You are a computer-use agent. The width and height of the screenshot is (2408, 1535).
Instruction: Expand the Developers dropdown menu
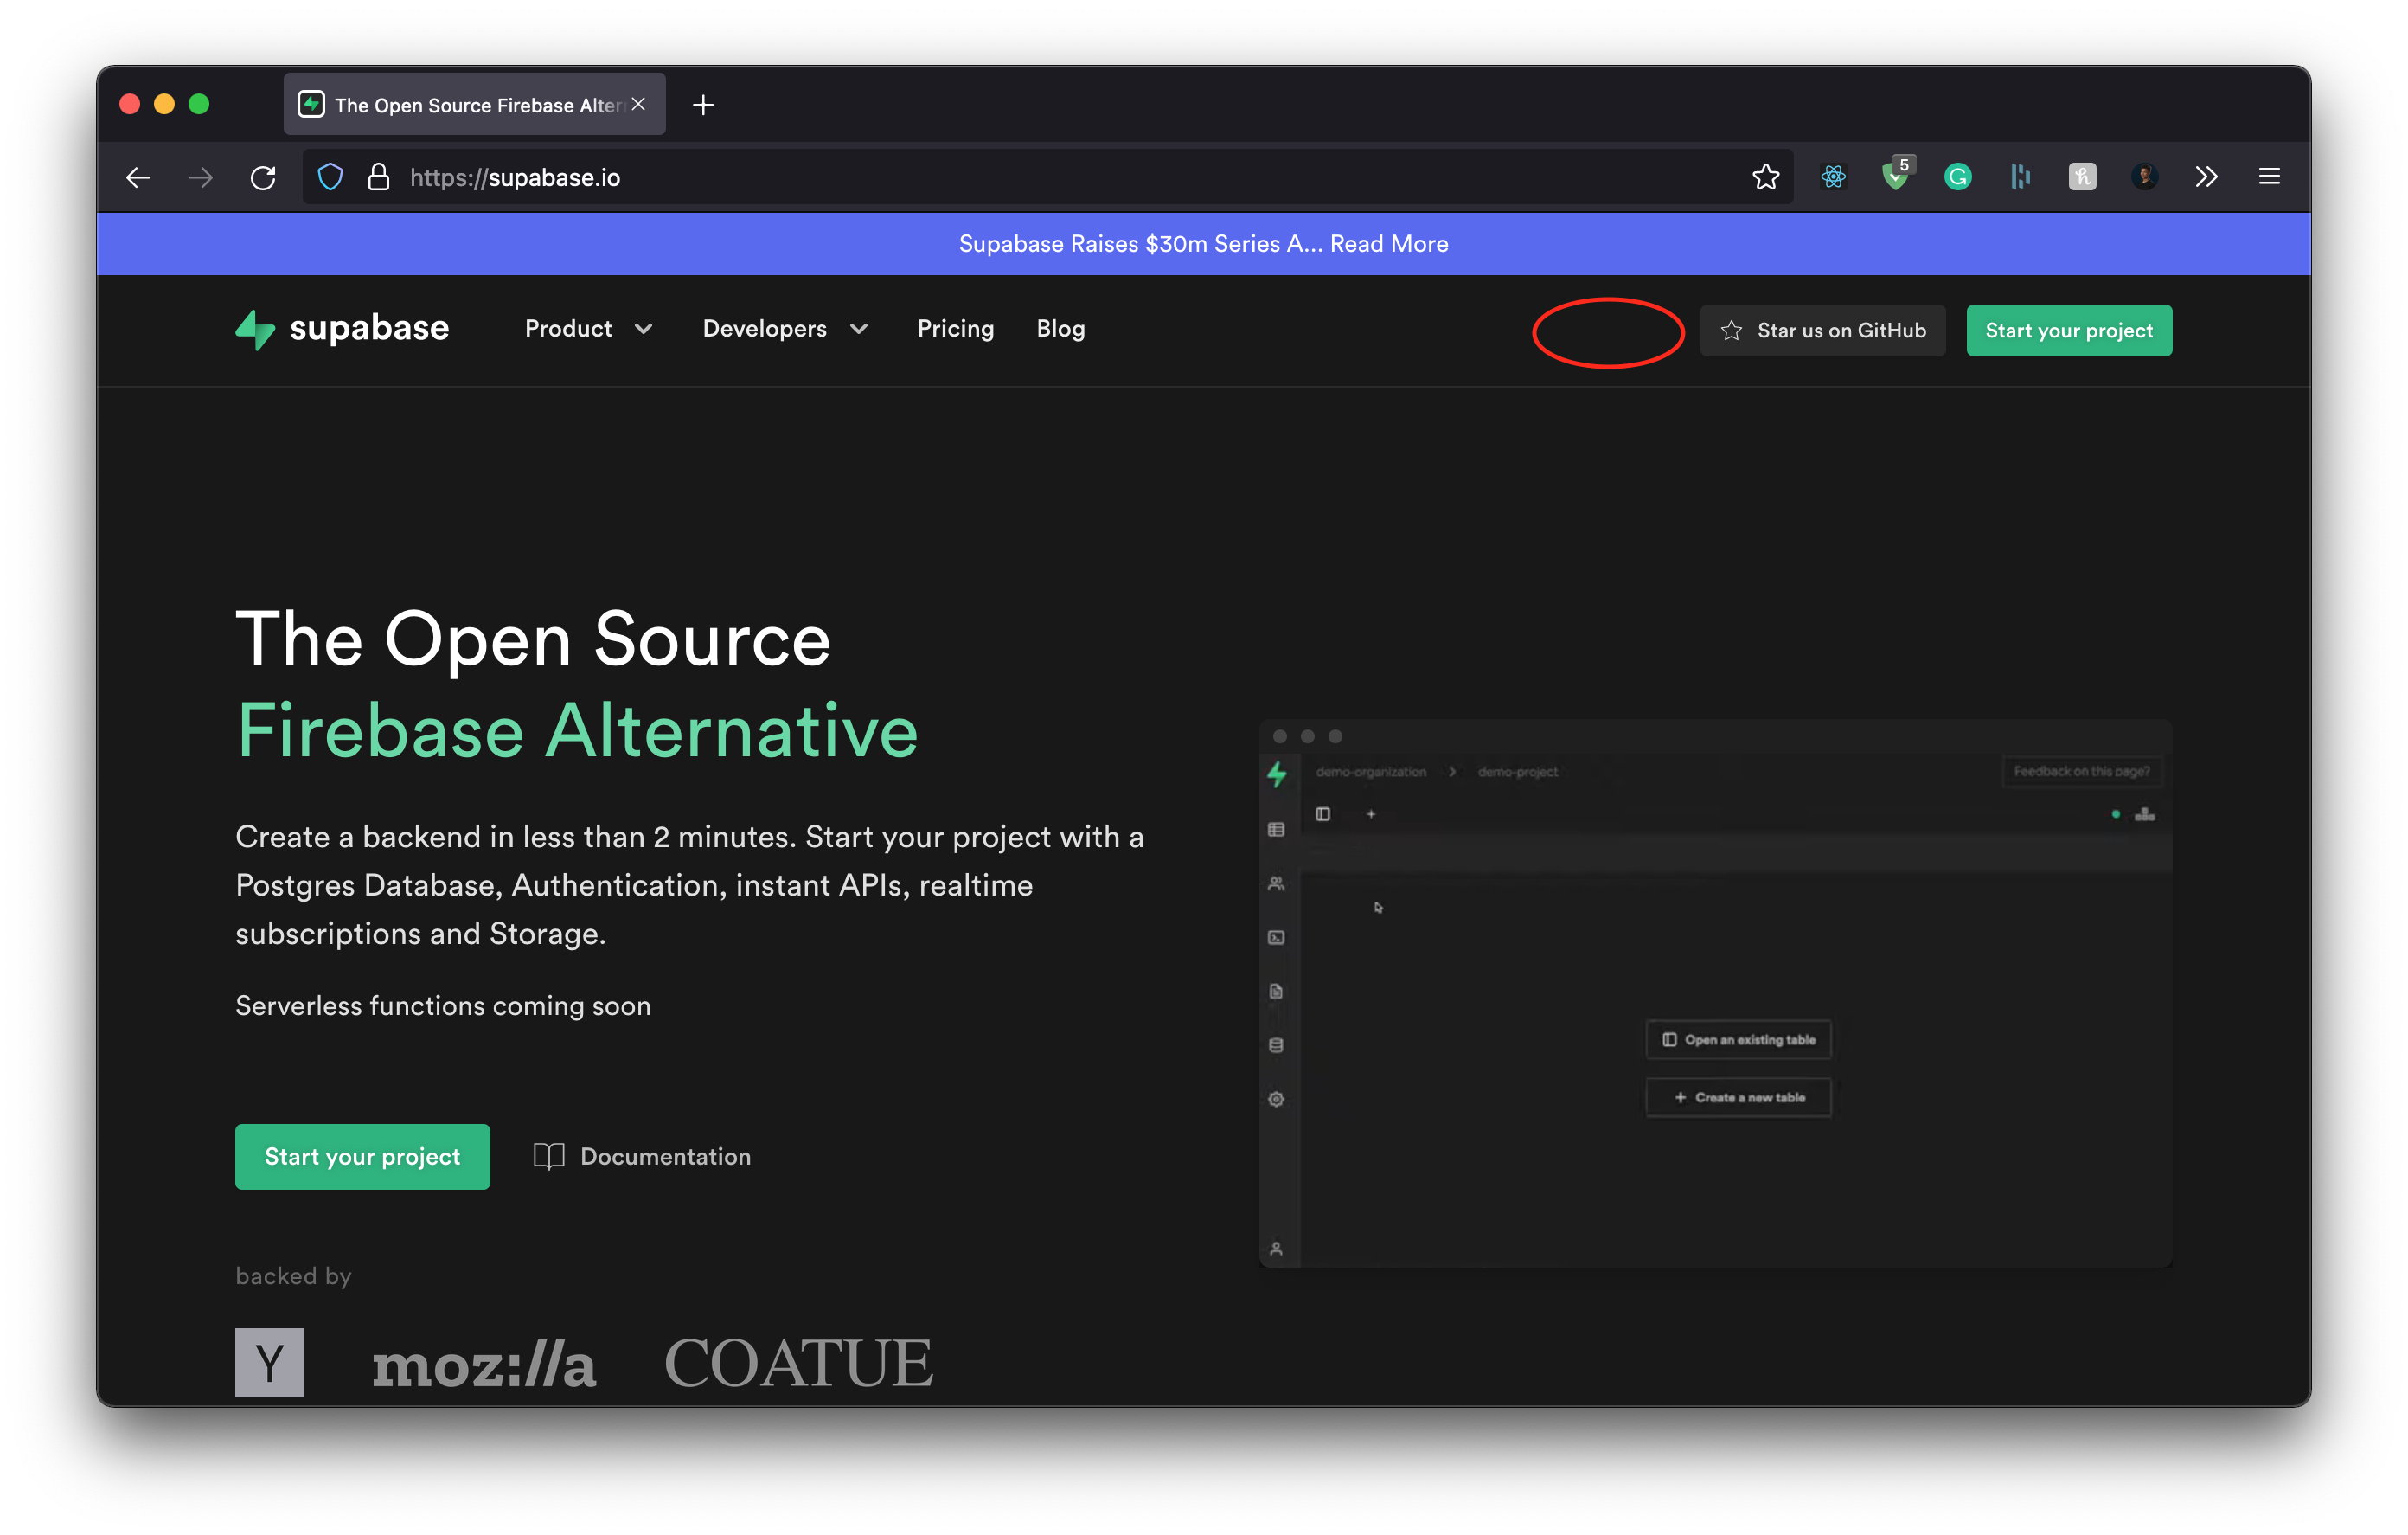click(785, 328)
